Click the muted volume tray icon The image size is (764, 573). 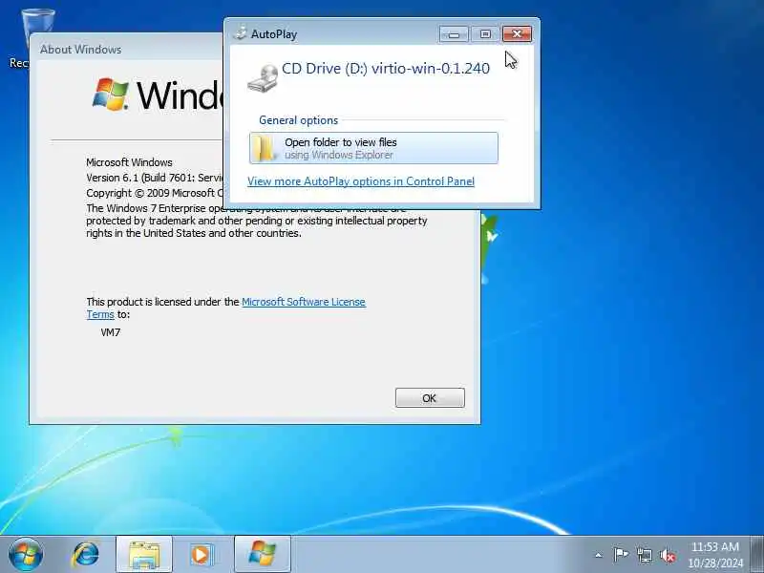click(668, 556)
